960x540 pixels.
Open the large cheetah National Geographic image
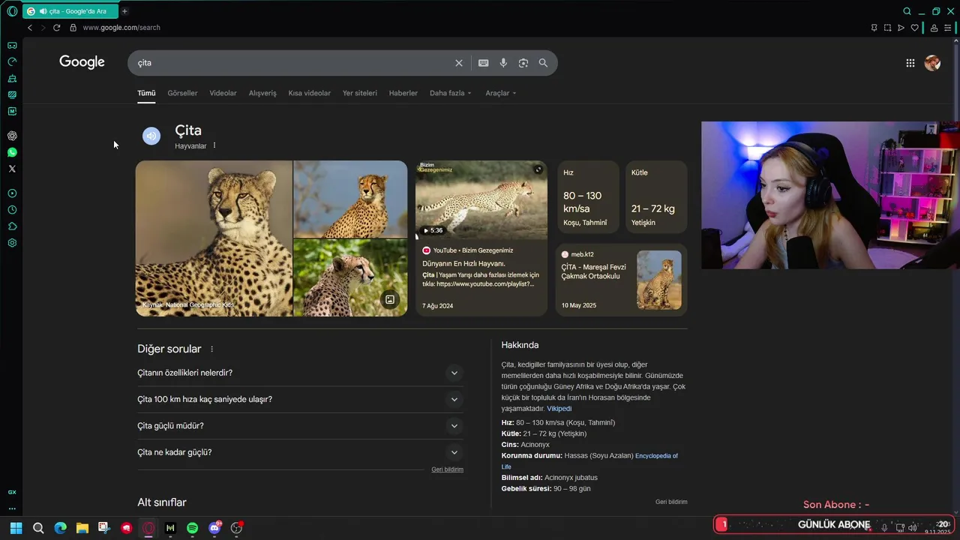(214, 238)
